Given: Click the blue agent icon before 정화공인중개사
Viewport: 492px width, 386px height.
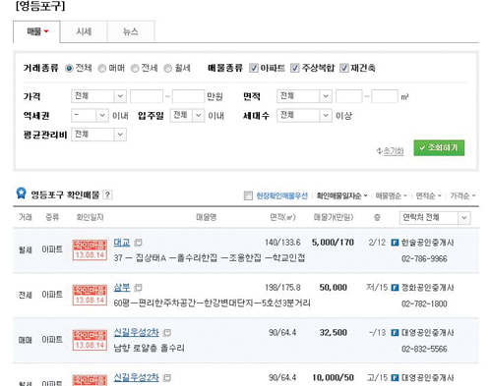Looking at the screenshot, I should point(395,288).
